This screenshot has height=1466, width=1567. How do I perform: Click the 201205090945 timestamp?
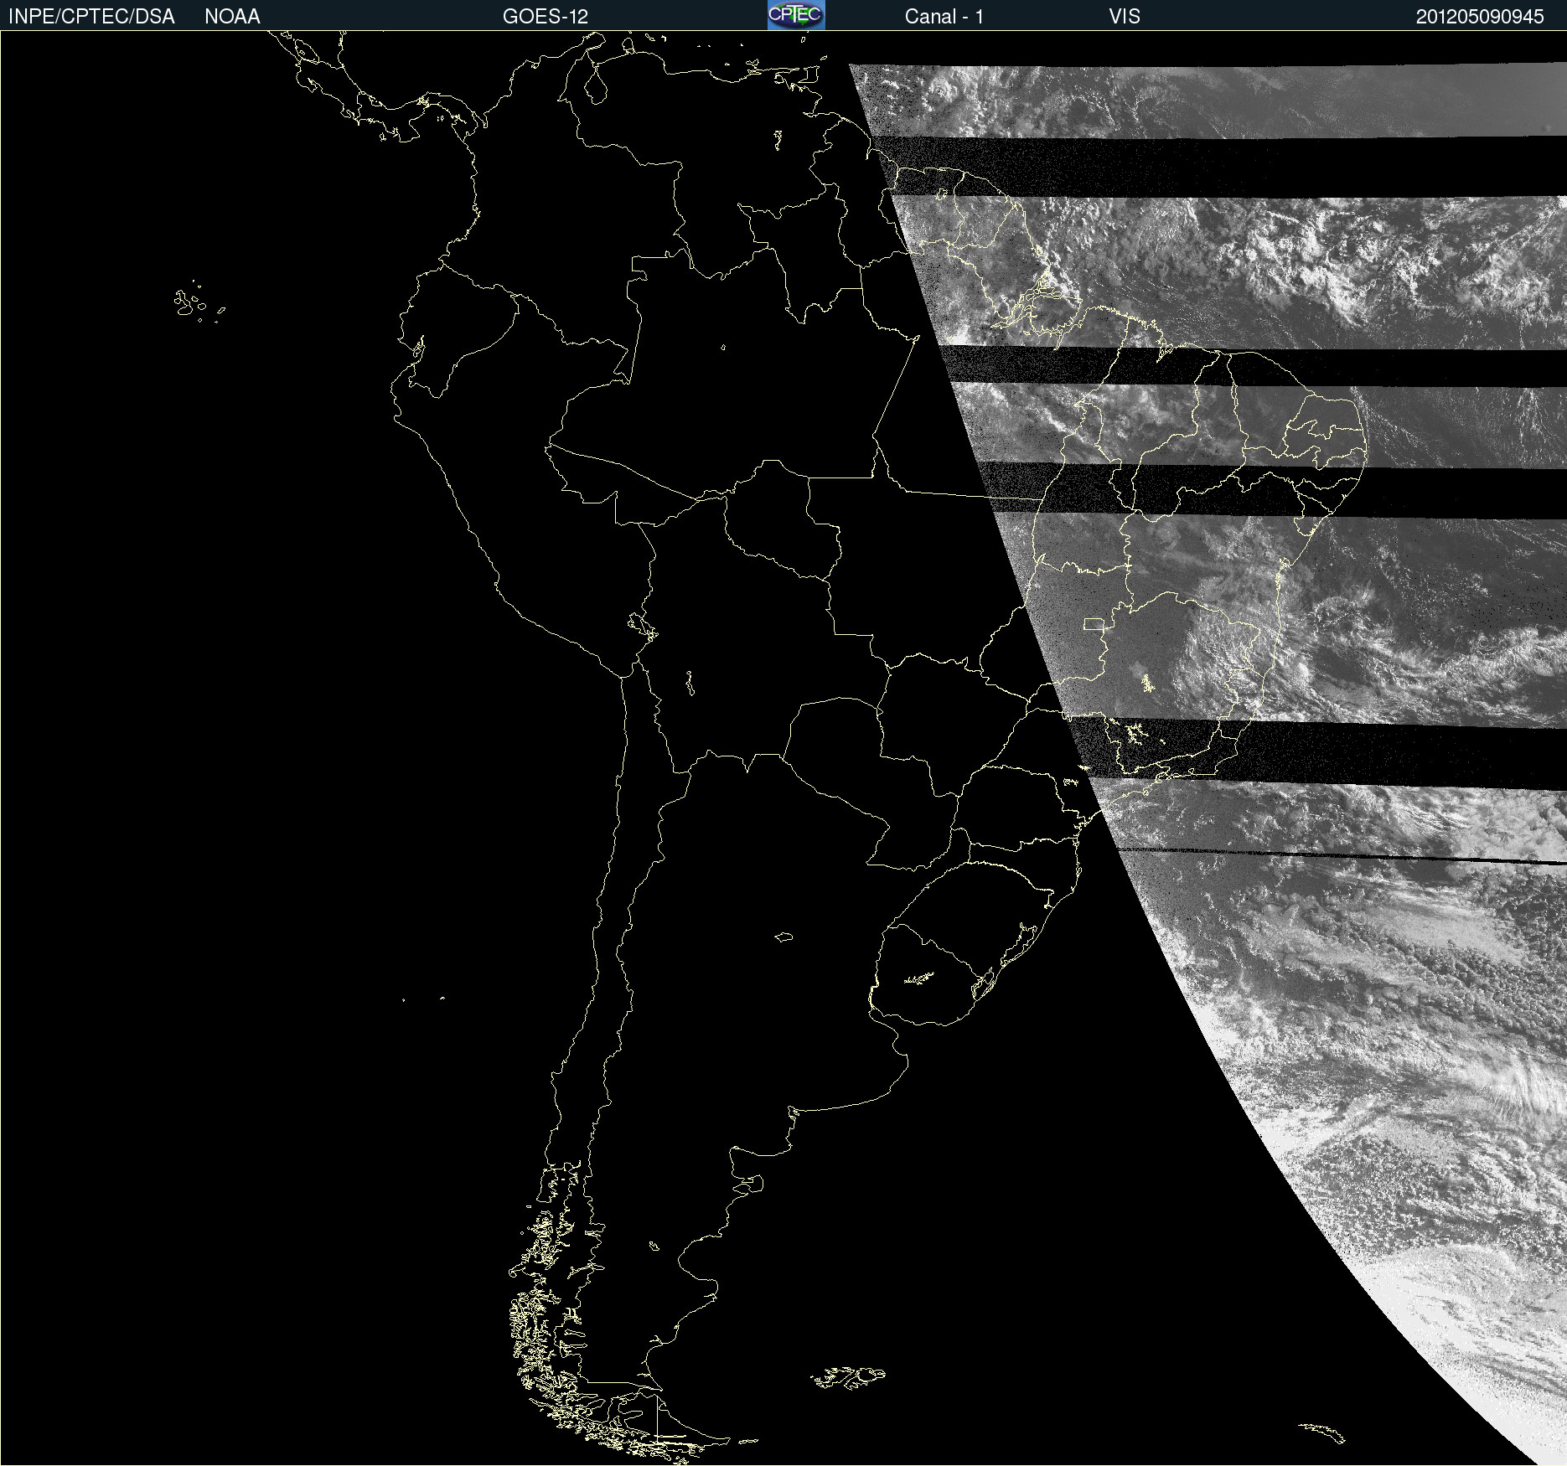1480,17
